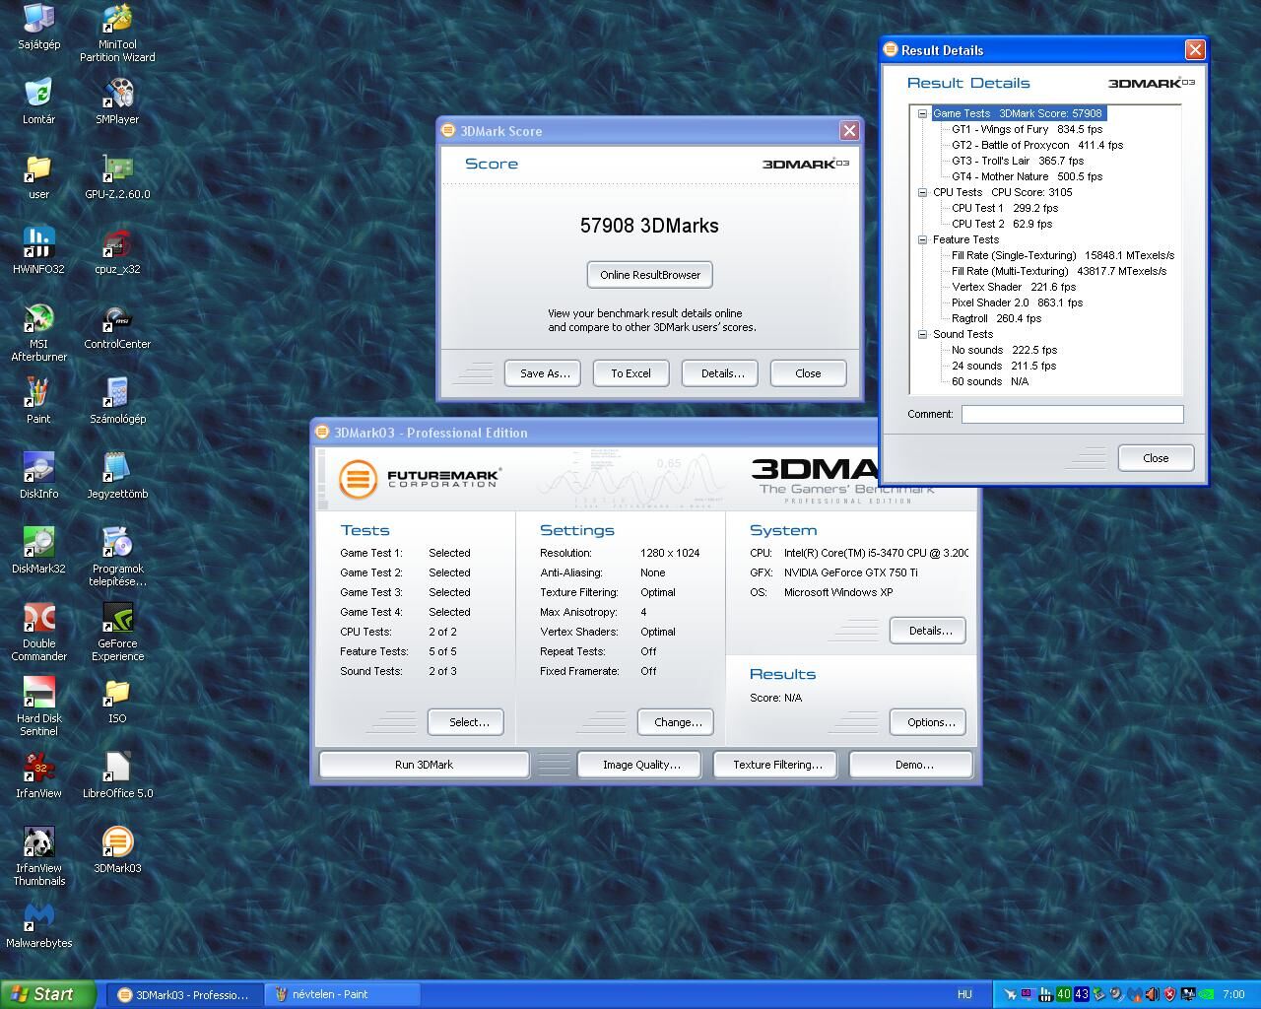The width and height of the screenshot is (1261, 1009).
Task: Open Details in 3DMark Score window
Action: 722,373
